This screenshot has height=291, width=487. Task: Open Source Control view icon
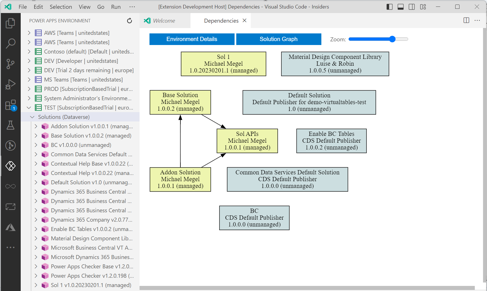(x=10, y=64)
